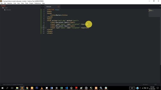Click the Mailer title tag line

coord(59,15)
